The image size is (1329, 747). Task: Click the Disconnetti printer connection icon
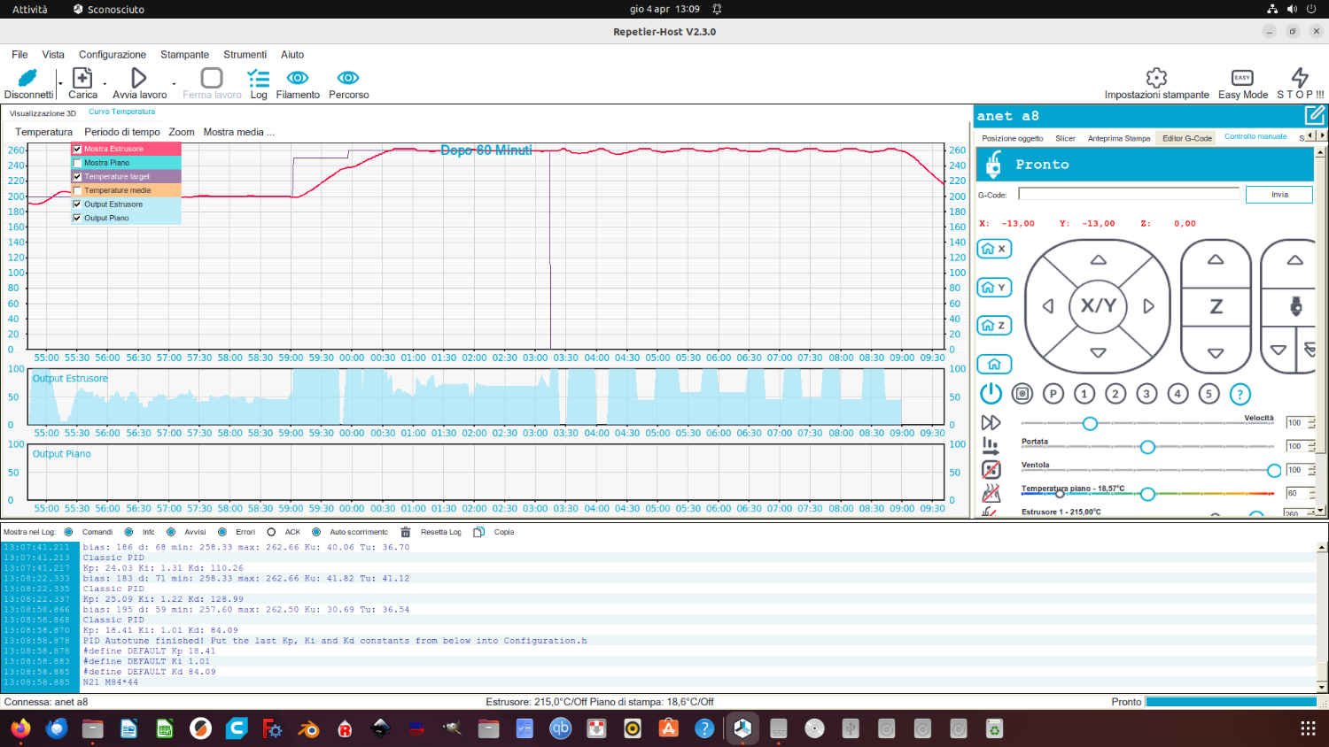[x=27, y=79]
